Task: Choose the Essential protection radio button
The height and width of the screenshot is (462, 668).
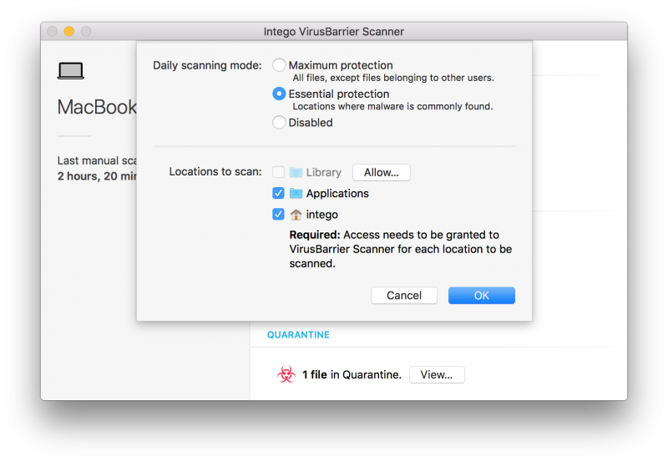Action: (x=280, y=94)
